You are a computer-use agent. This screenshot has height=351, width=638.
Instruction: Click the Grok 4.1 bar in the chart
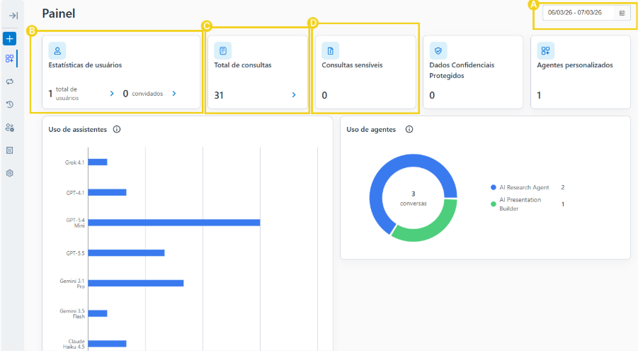point(98,162)
